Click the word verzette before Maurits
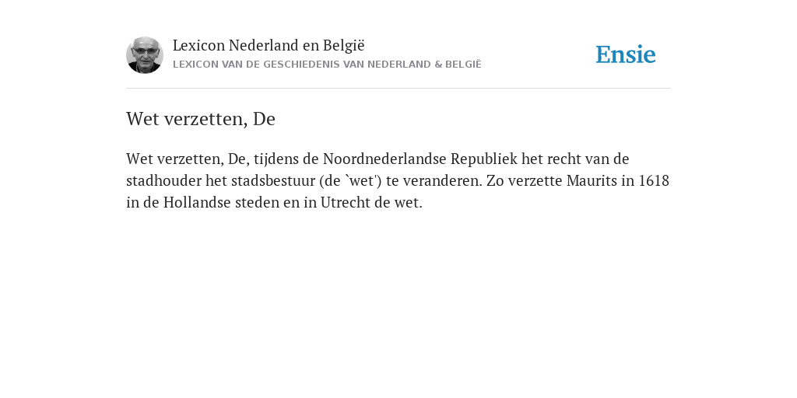Viewport: 797px width, 398px height. coord(535,180)
